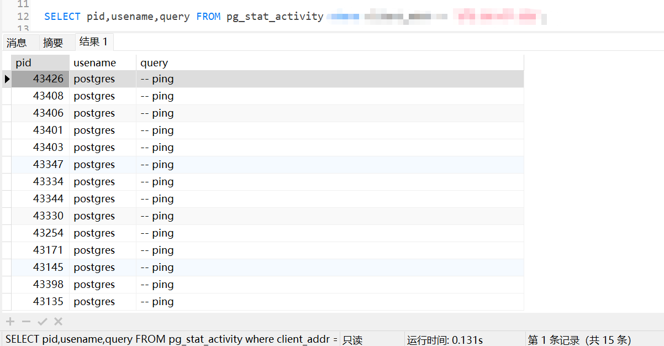Open the 摘要 tab

(53, 43)
